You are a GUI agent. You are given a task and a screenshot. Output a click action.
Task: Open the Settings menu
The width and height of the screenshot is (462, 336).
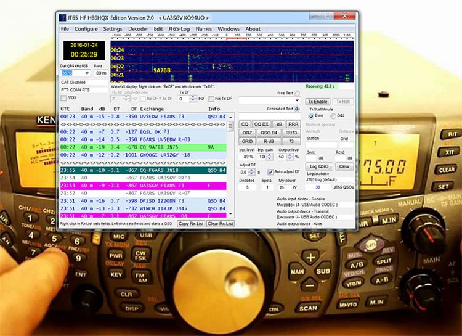tap(113, 28)
